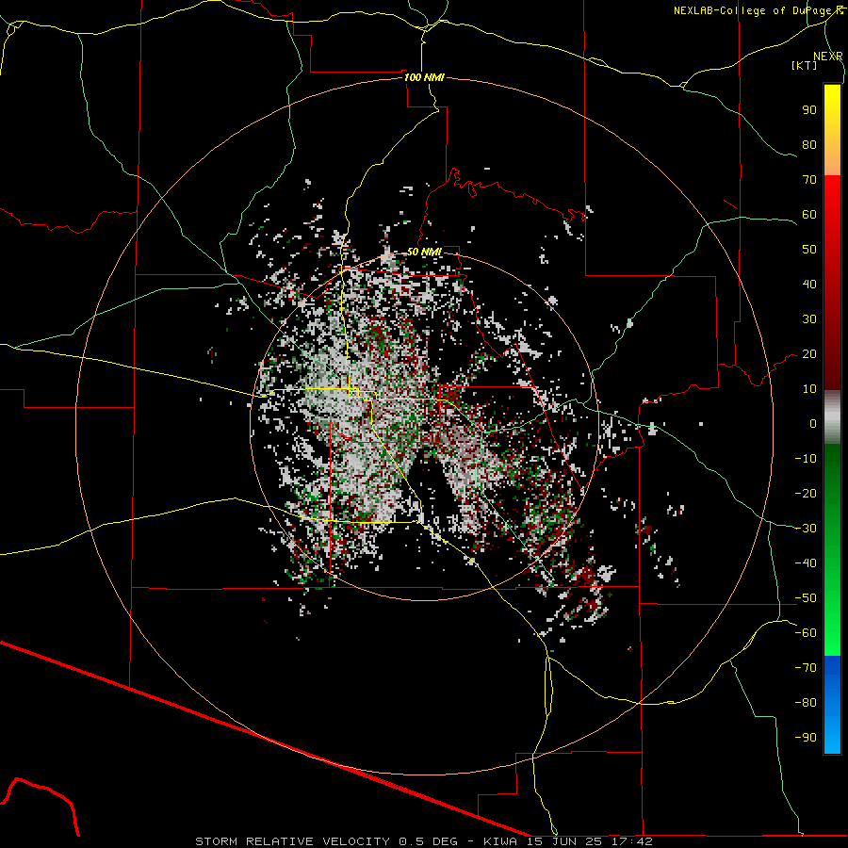Click the -70 scale label
Screen dimensions: 848x848
806,668
